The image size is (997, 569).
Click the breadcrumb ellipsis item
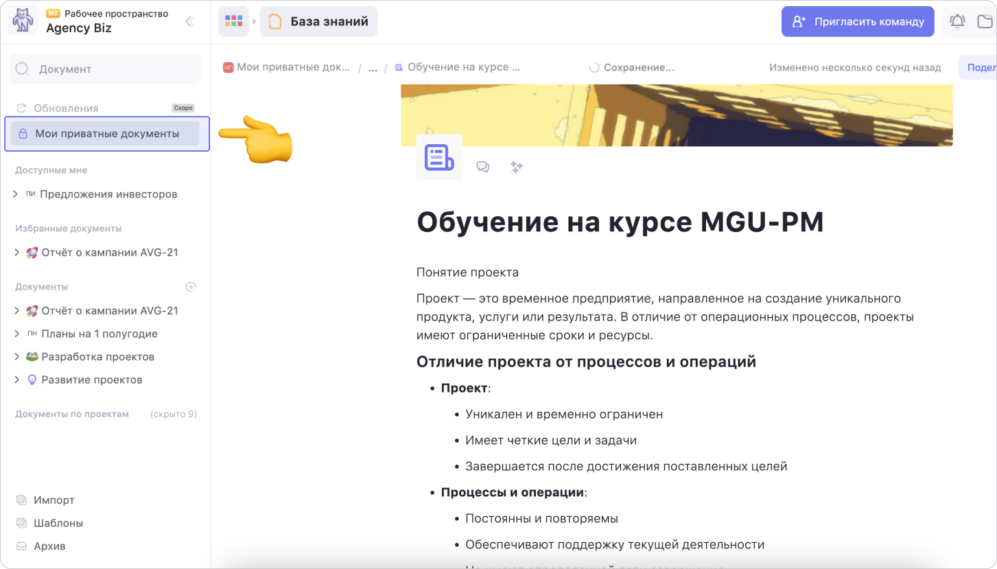373,68
